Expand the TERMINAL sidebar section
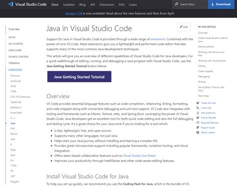This screenshot has height=186, width=237. (14, 63)
